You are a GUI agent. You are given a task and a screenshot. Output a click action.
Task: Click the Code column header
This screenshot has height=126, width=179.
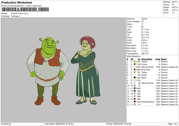158,59
